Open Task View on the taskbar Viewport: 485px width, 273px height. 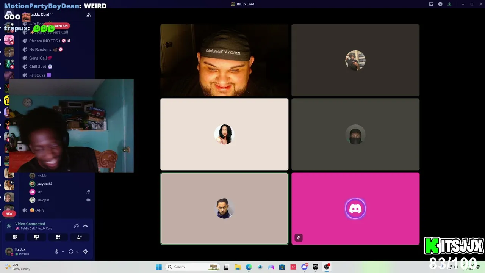[x=226, y=267]
